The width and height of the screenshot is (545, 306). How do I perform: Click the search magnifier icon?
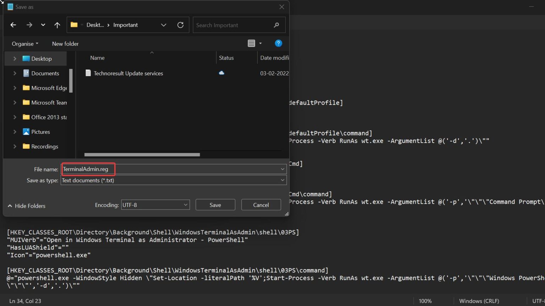point(276,25)
